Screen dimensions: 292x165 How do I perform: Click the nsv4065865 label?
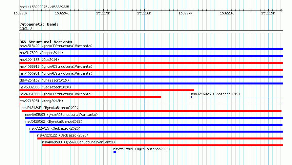(61, 115)
